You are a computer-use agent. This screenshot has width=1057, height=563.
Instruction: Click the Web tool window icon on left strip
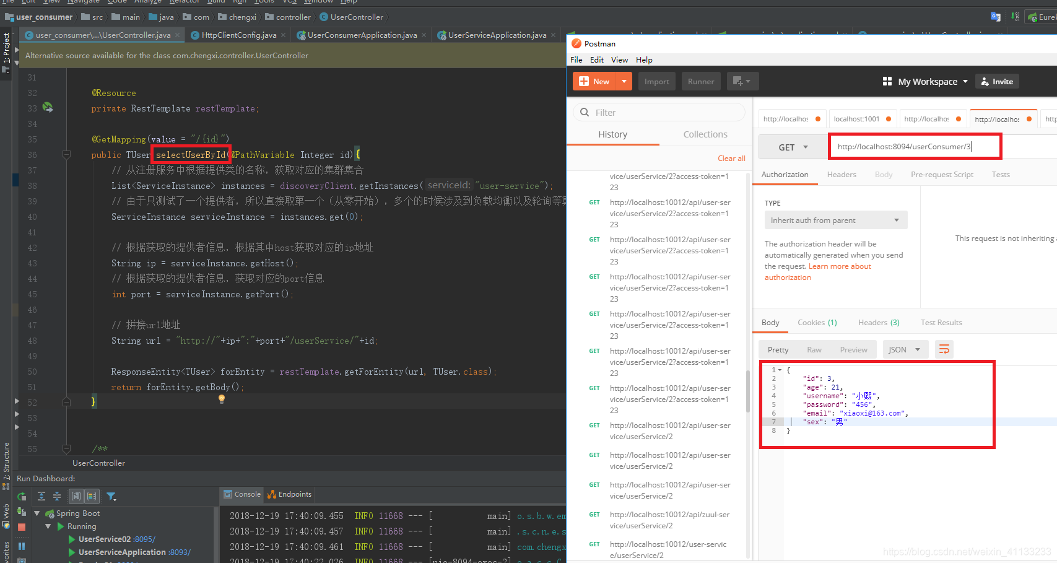pyautogui.click(x=6, y=525)
